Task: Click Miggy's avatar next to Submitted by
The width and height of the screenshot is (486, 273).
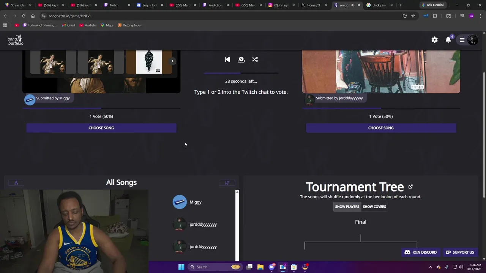Action: pos(30,99)
